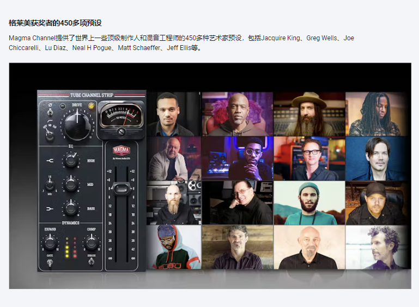The height and width of the screenshot is (307, 419).
Task: Click the dynamics LED gain-reduction meter
Action: (71, 247)
